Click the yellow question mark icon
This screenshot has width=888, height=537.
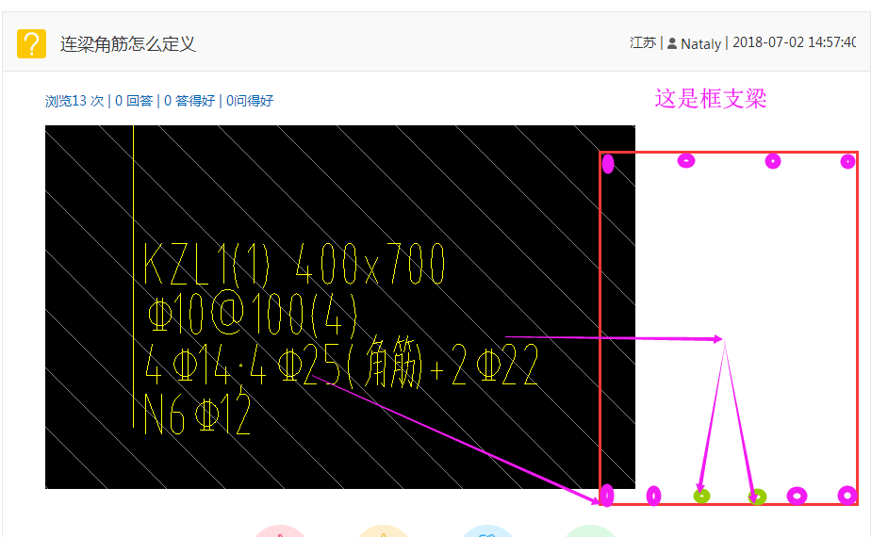(x=31, y=43)
